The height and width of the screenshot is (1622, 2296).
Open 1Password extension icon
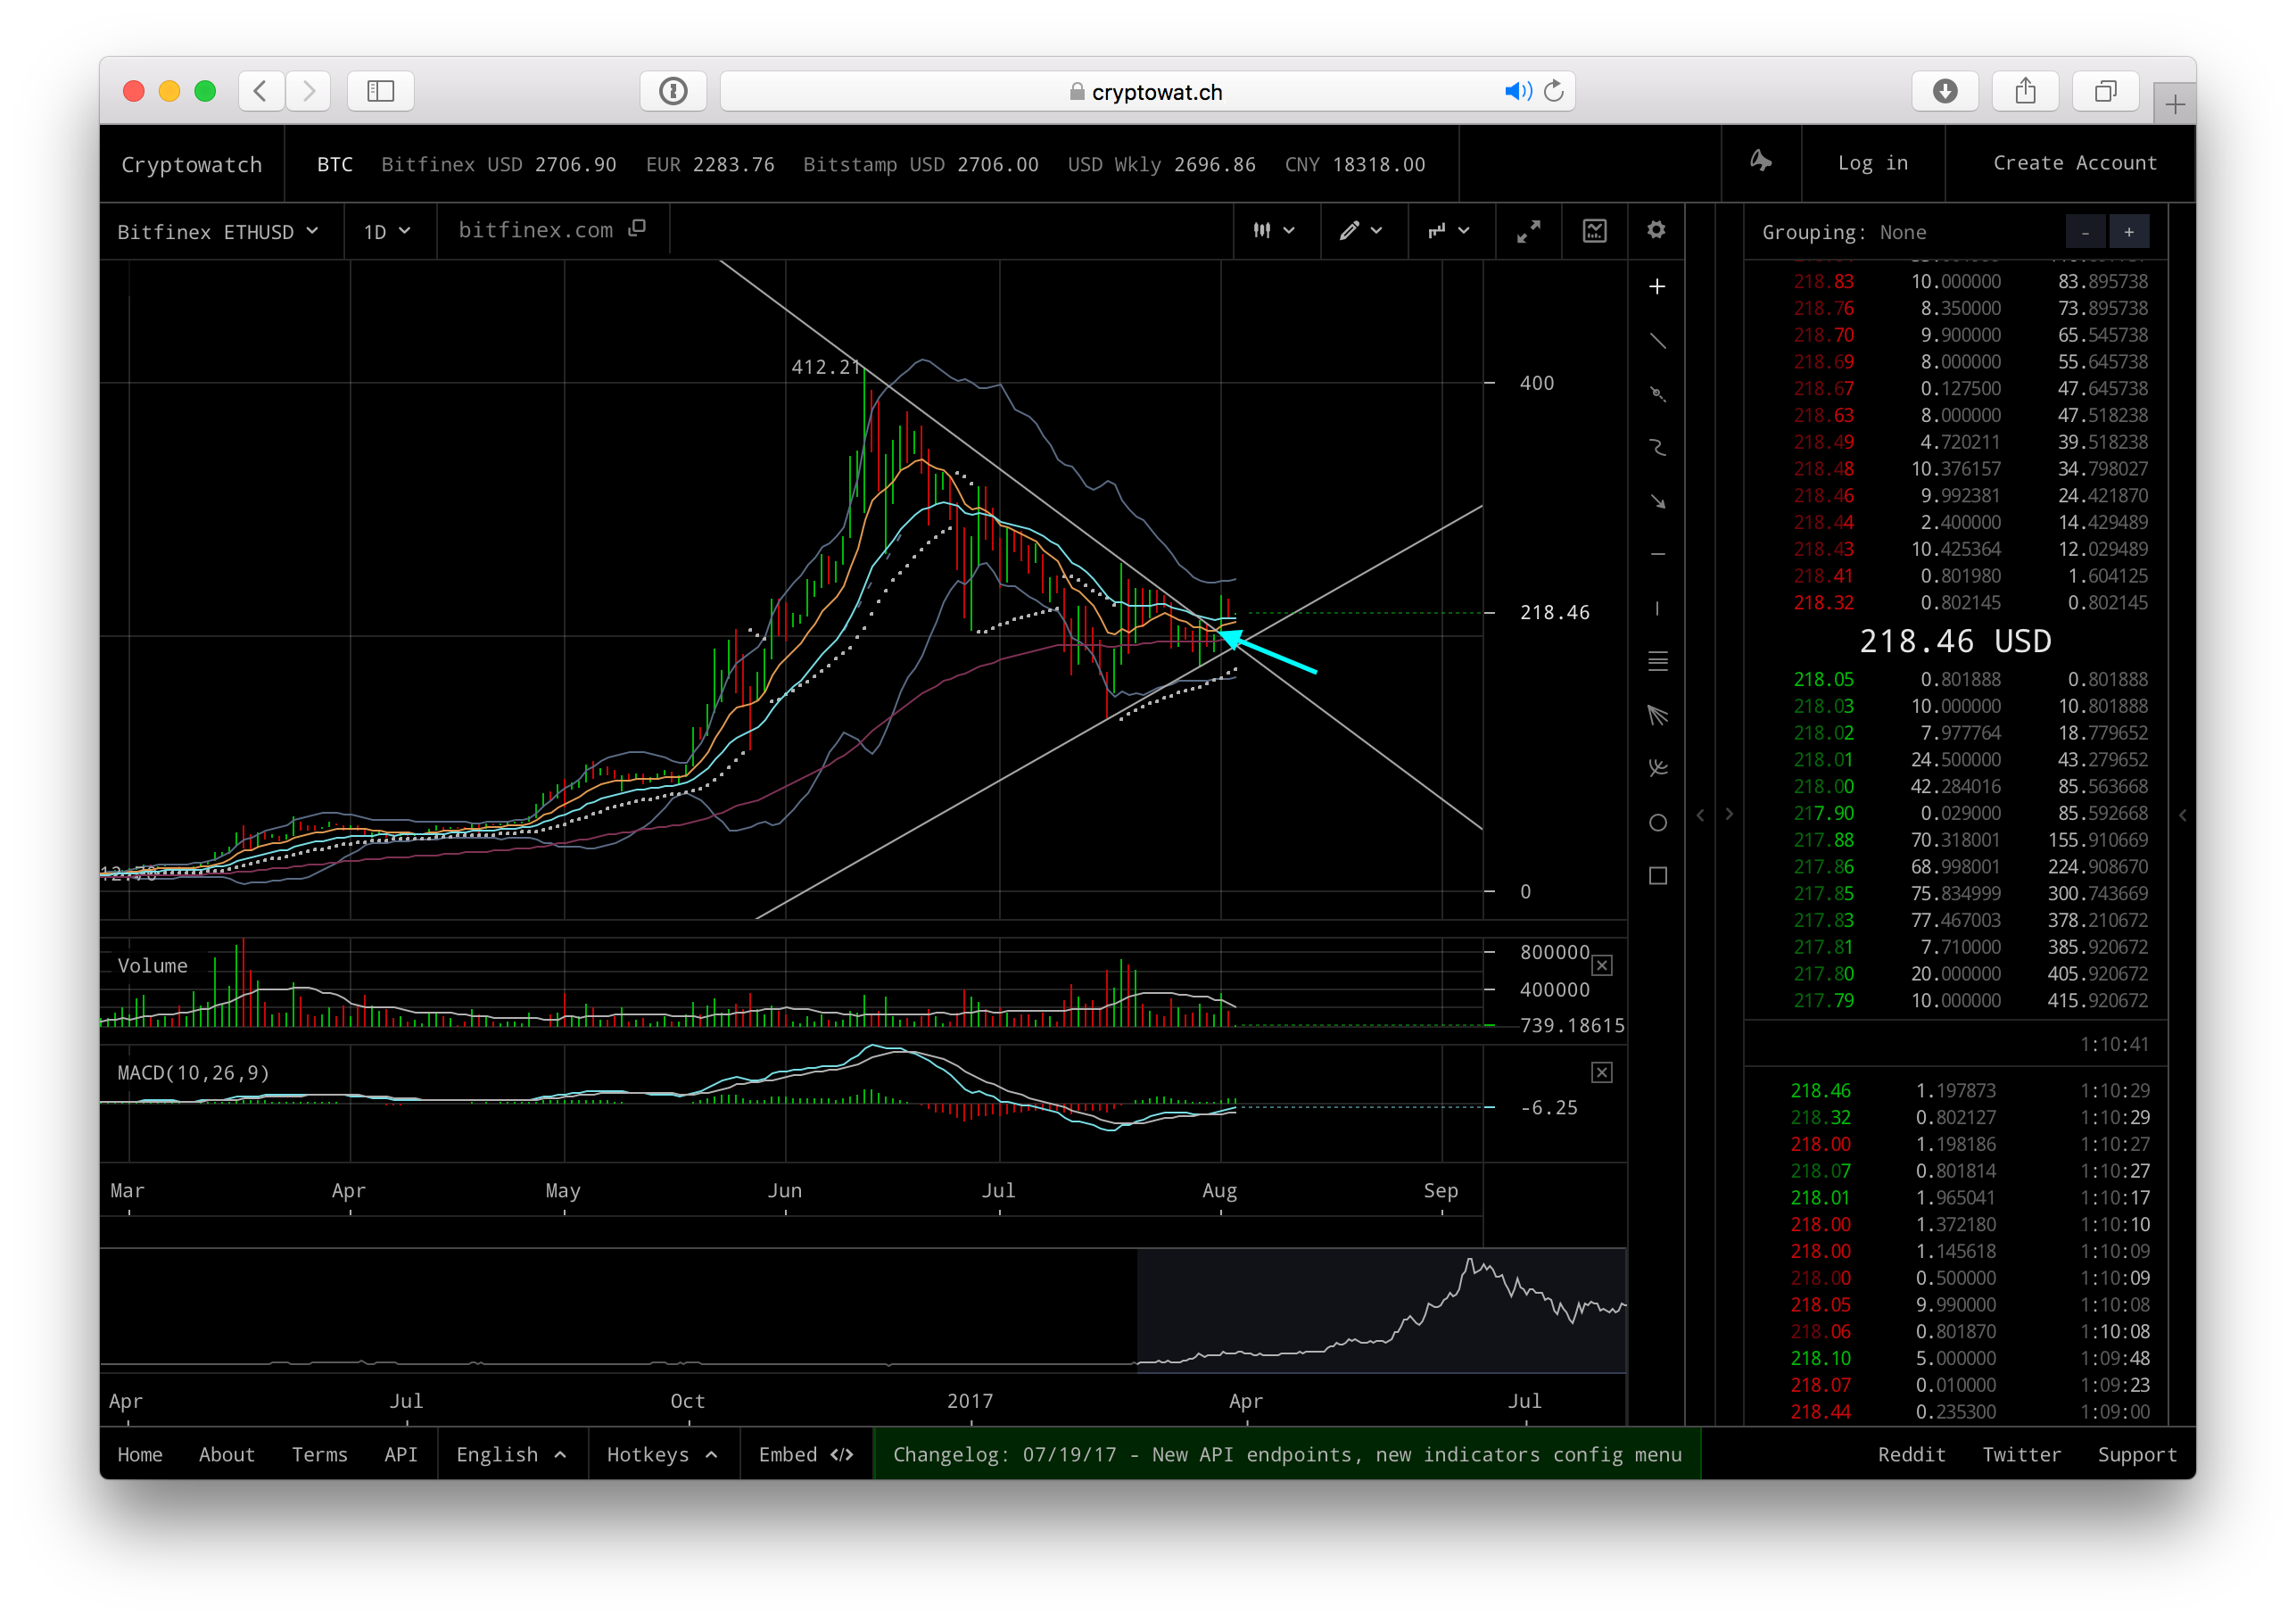coord(673,91)
